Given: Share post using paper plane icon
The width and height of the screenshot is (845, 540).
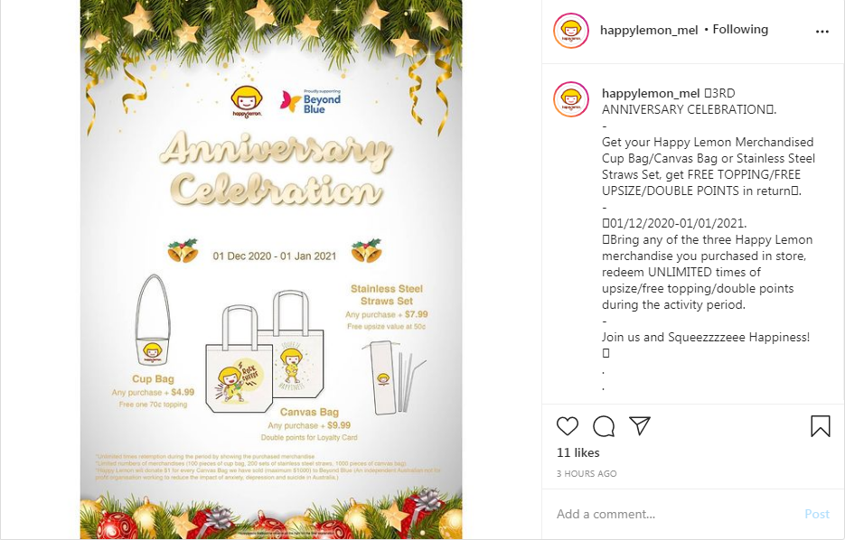Looking at the screenshot, I should 640,425.
